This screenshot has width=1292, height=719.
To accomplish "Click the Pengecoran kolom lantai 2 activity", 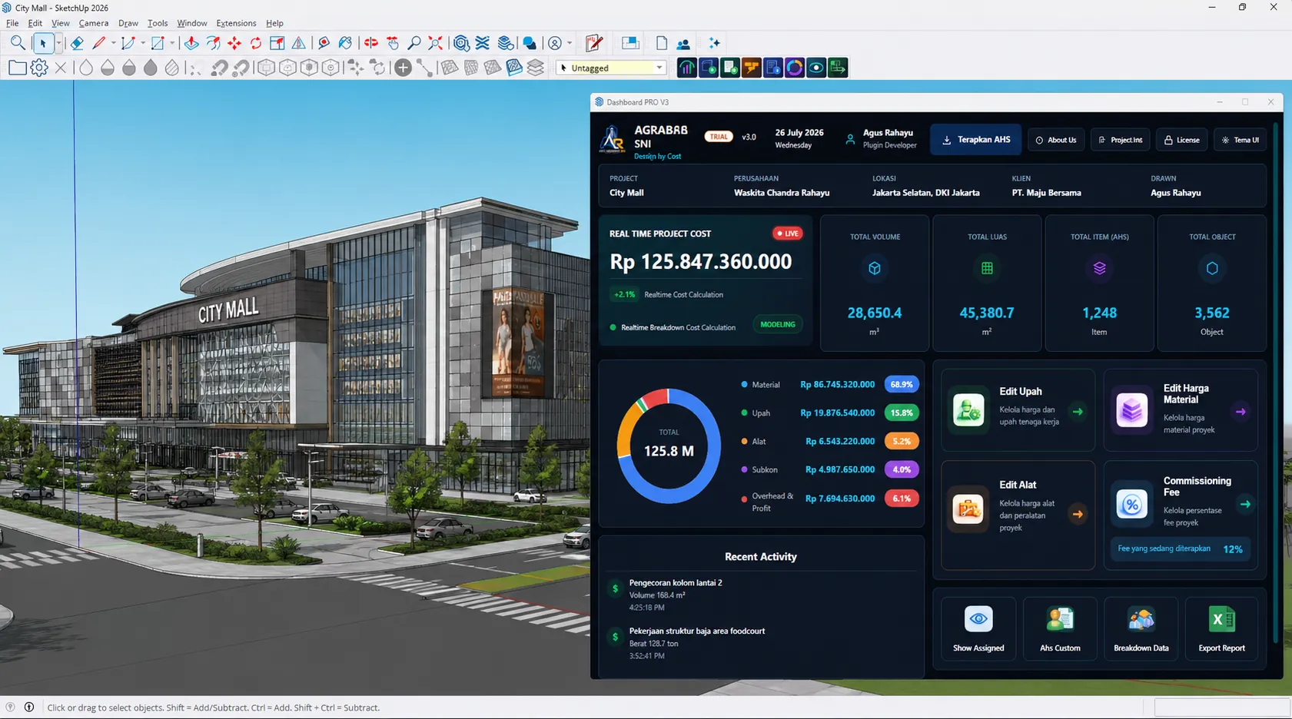I will (761, 595).
